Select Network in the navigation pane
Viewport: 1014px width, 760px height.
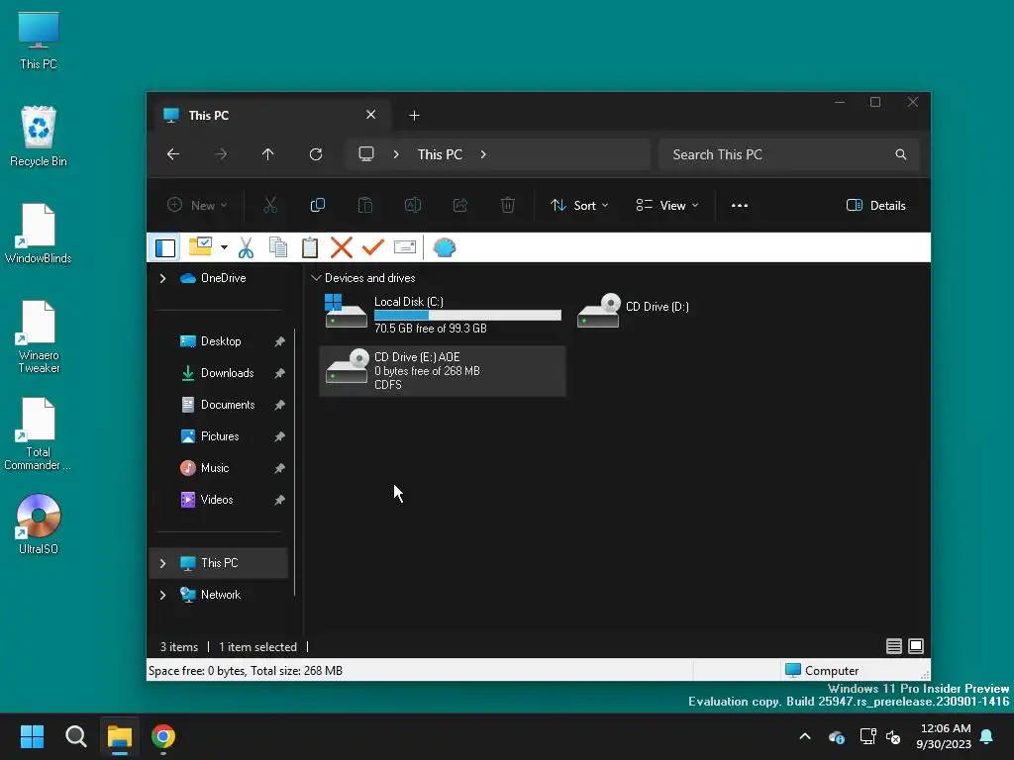[x=221, y=595]
